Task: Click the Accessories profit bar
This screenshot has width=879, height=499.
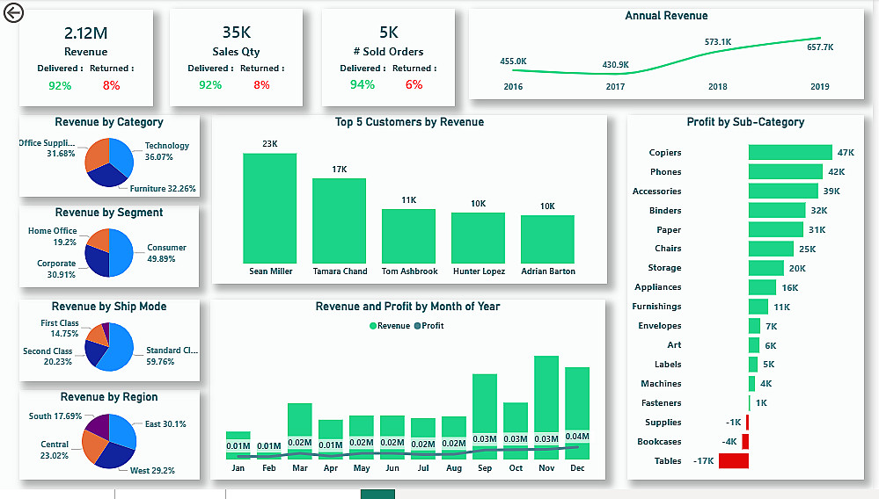Action: tap(783, 191)
